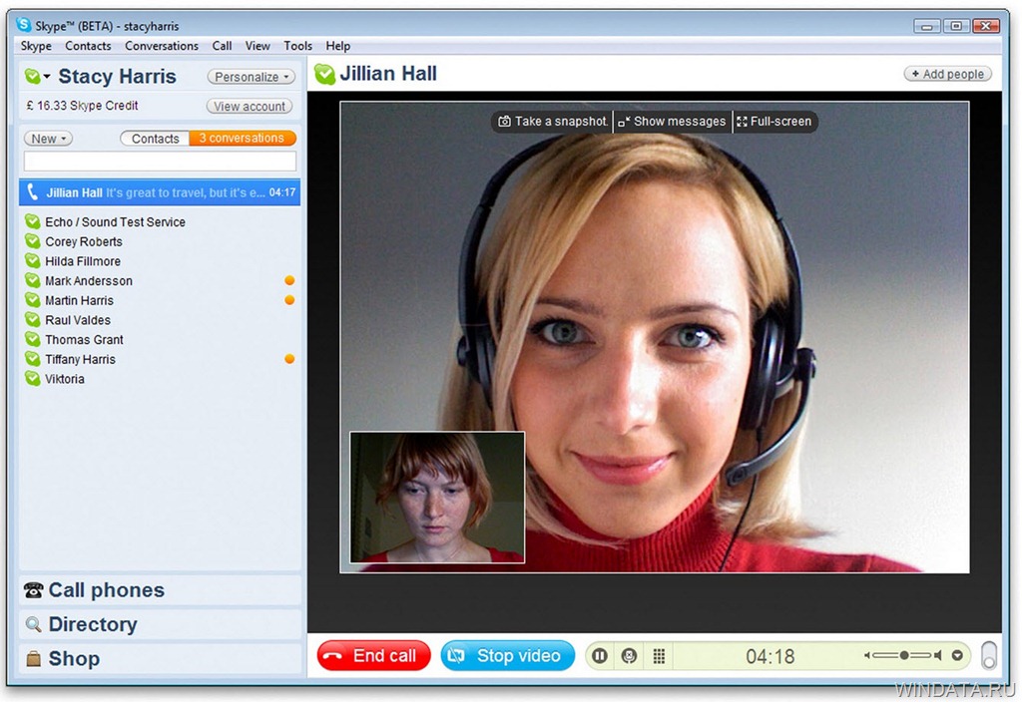1022x702 pixels.
Task: Click online status icon next to Viktoria
Action: (33, 378)
